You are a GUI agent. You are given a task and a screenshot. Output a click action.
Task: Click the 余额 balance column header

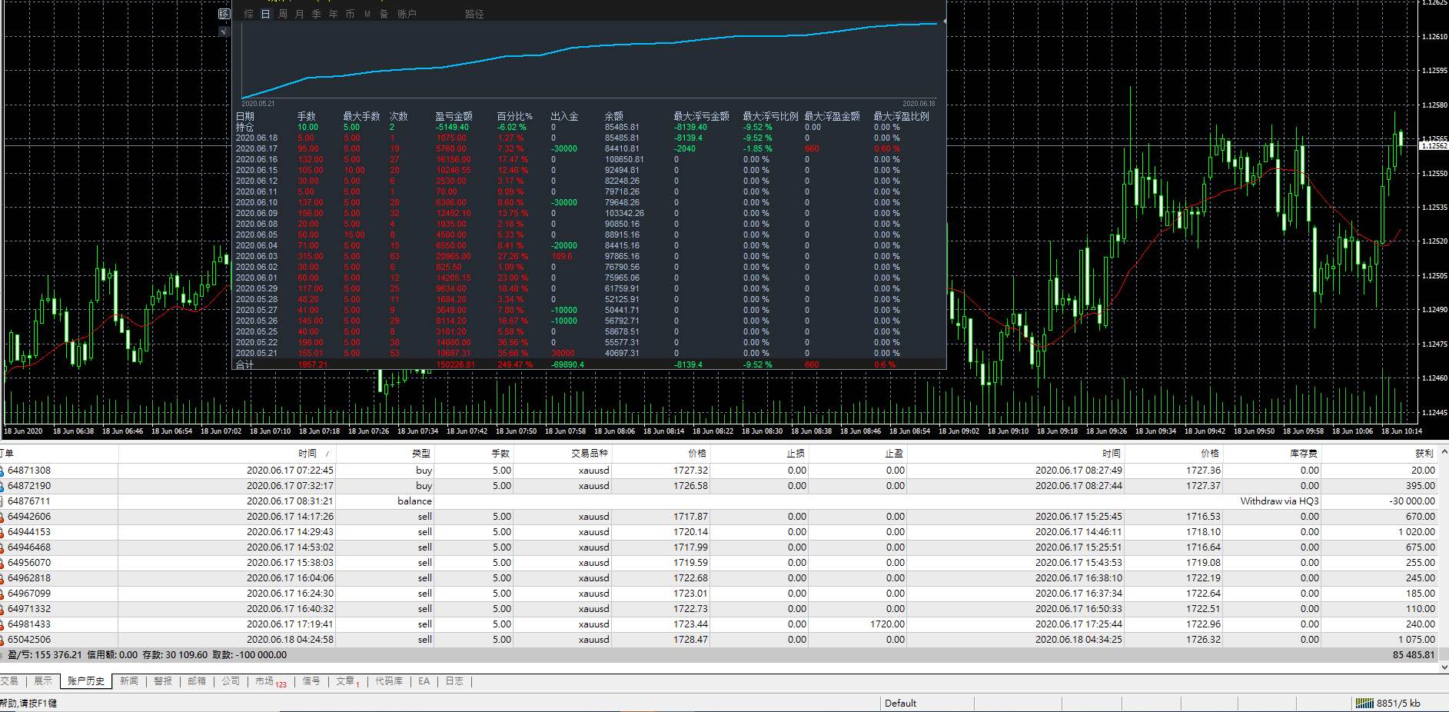point(613,116)
